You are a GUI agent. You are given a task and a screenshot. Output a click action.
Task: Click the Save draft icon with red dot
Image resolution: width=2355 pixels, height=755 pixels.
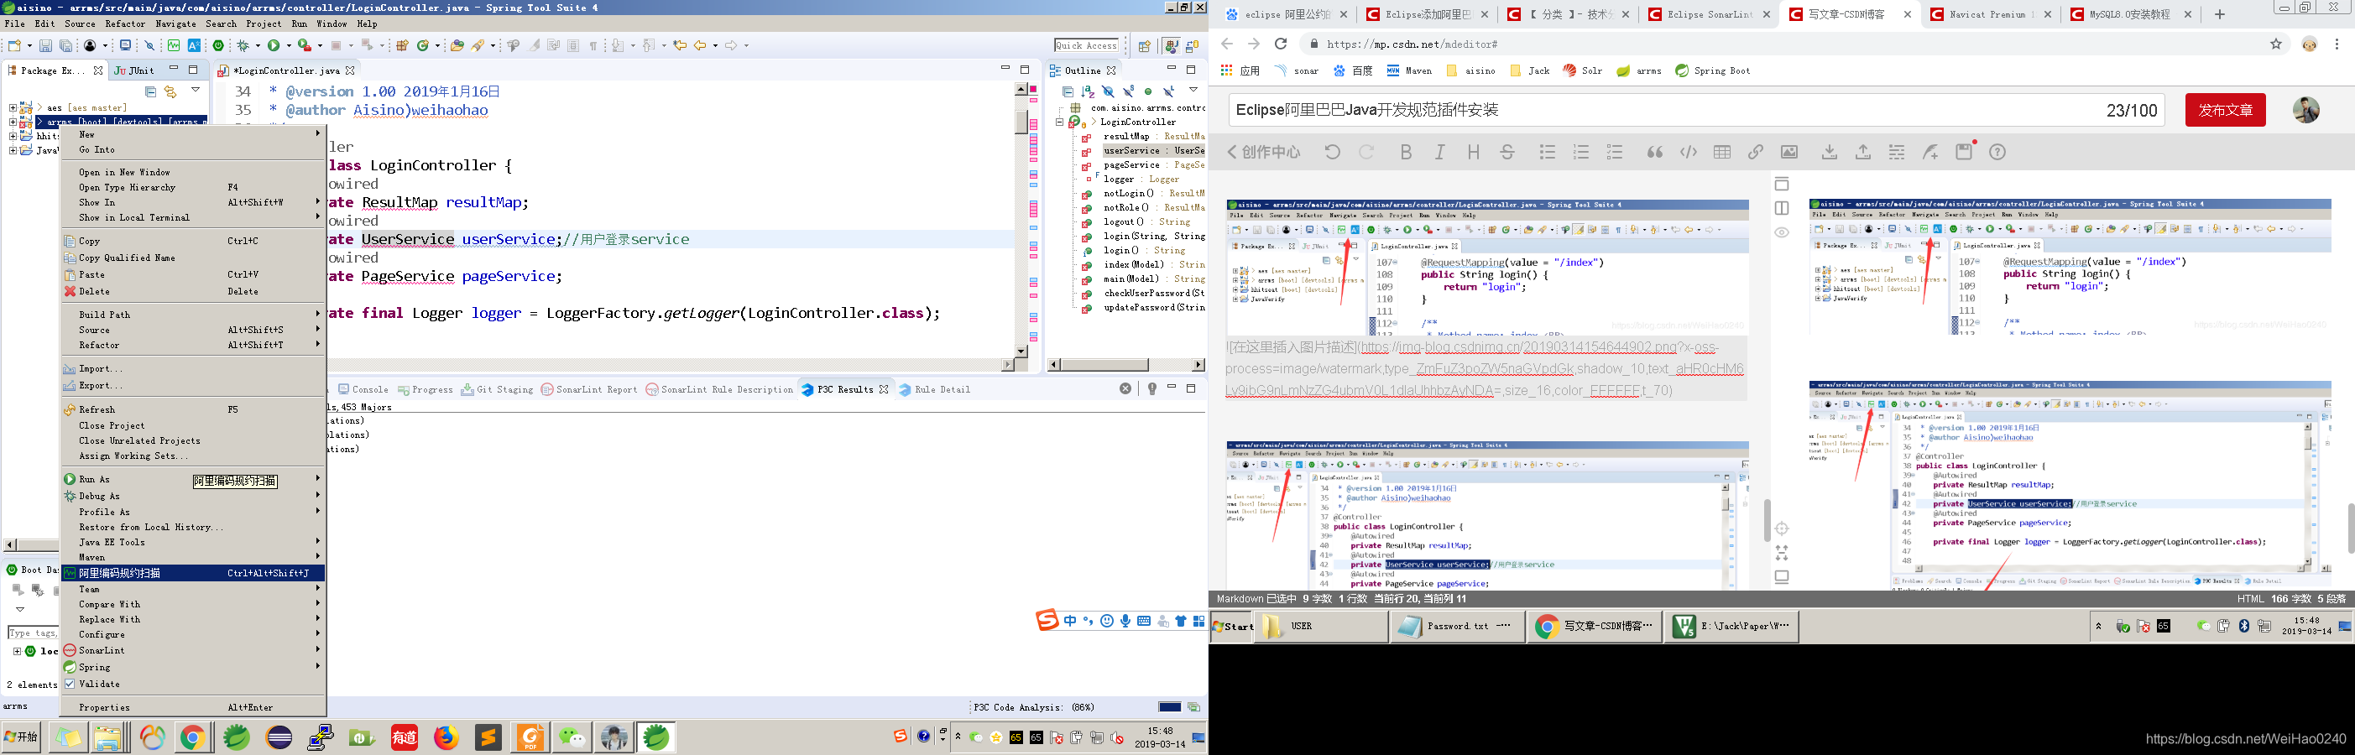click(1965, 151)
